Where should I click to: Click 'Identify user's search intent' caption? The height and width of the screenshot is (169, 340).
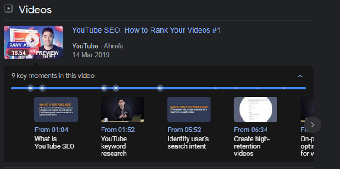click(188, 142)
